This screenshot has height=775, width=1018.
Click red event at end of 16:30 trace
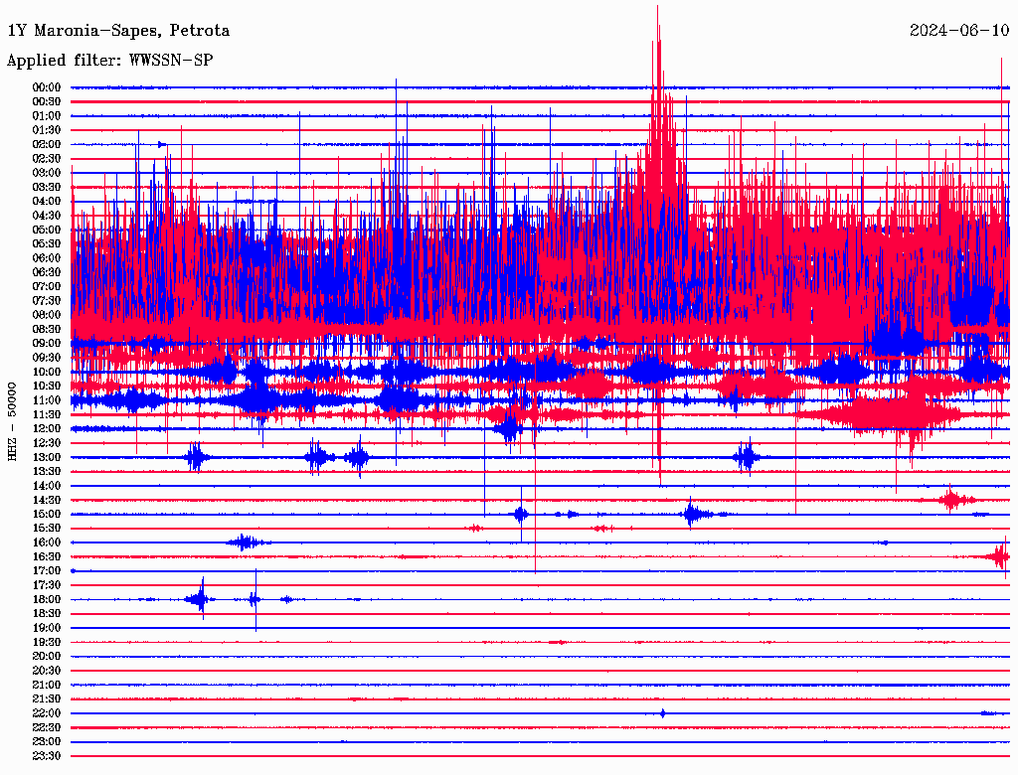999,557
